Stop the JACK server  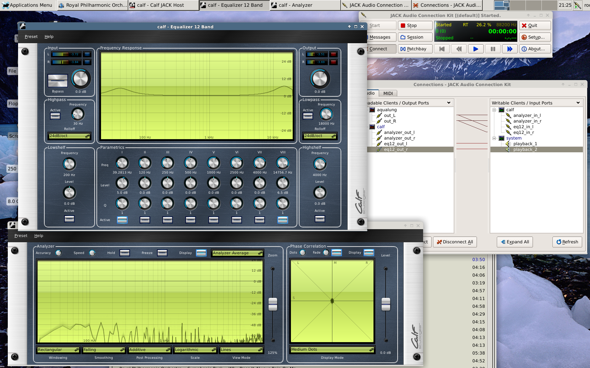point(415,26)
